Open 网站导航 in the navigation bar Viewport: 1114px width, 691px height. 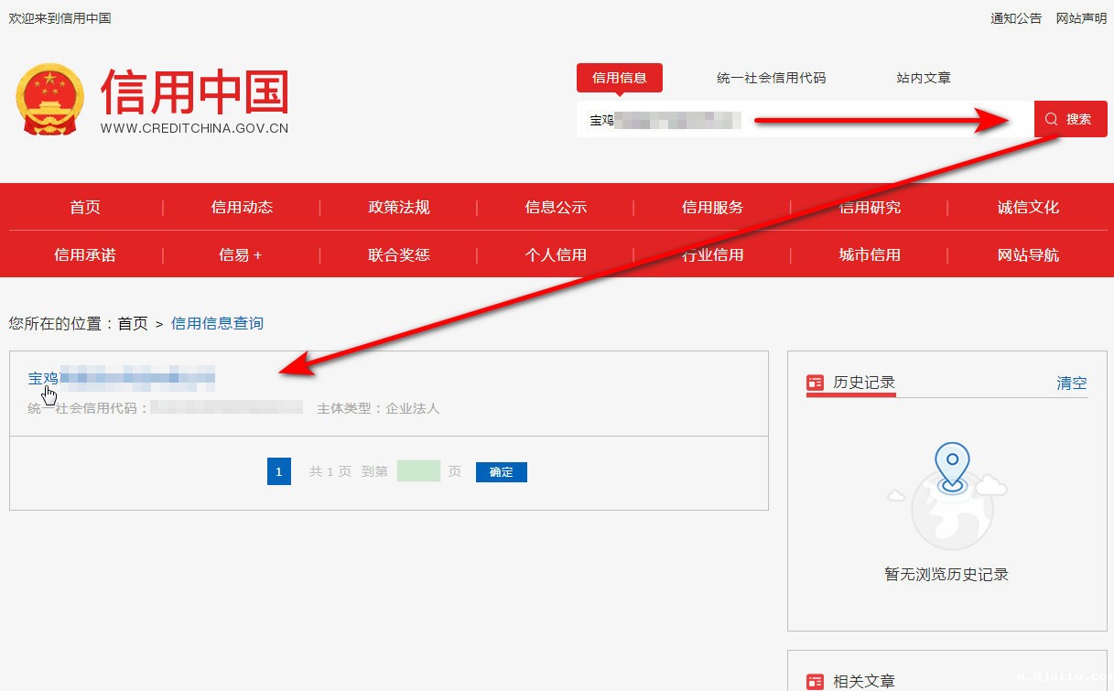point(1028,254)
